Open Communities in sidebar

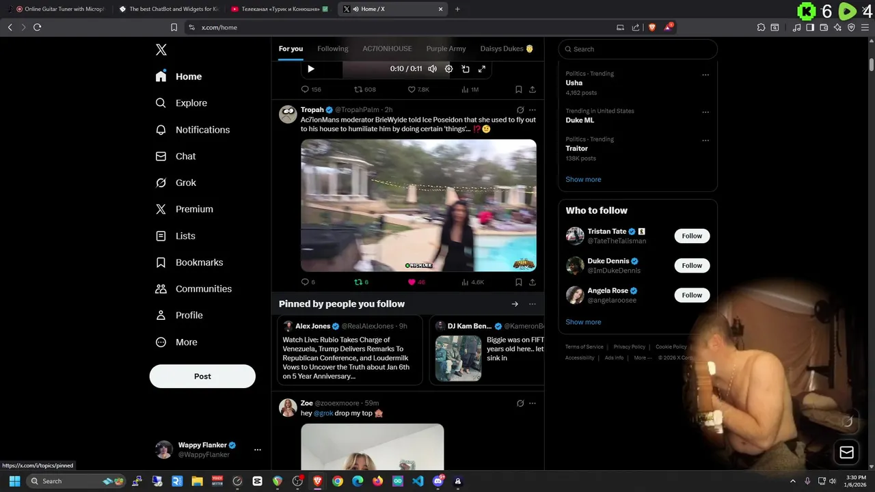(x=193, y=289)
